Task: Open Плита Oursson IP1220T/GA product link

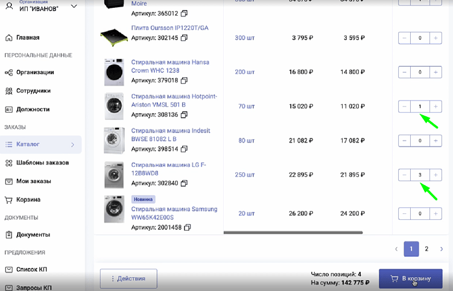Action: coord(170,28)
